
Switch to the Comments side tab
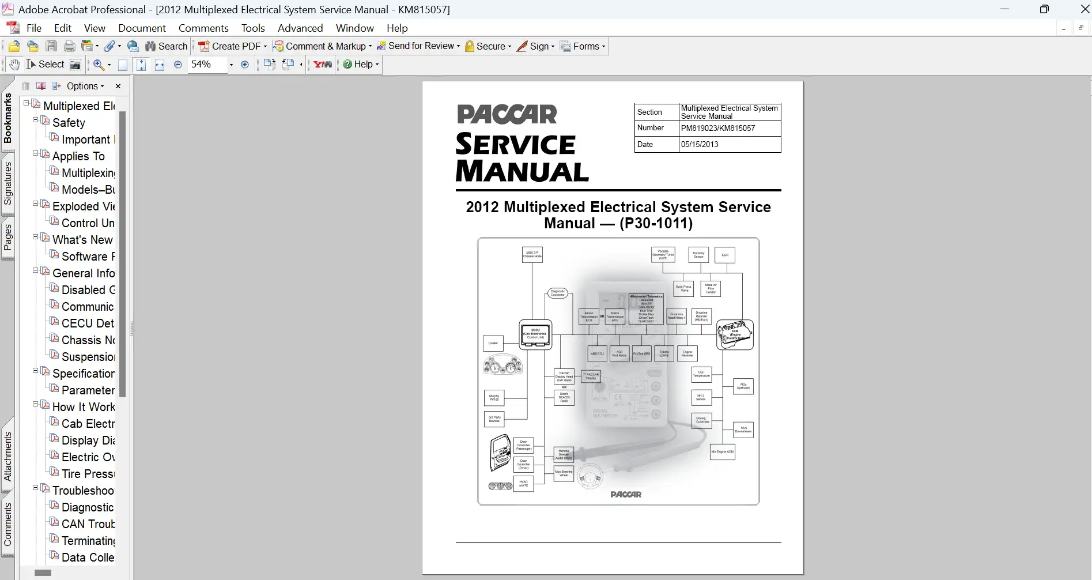tap(7, 524)
